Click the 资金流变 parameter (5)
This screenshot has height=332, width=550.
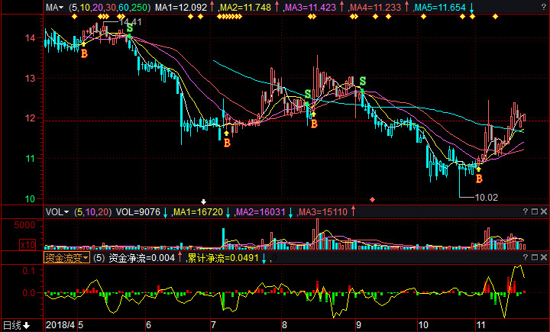(x=99, y=258)
